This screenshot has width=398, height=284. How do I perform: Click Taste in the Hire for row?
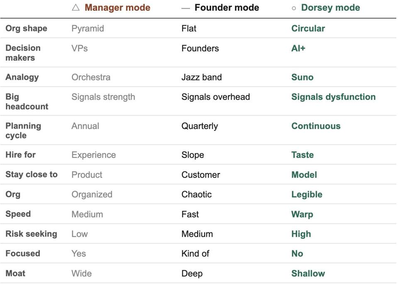click(x=302, y=155)
